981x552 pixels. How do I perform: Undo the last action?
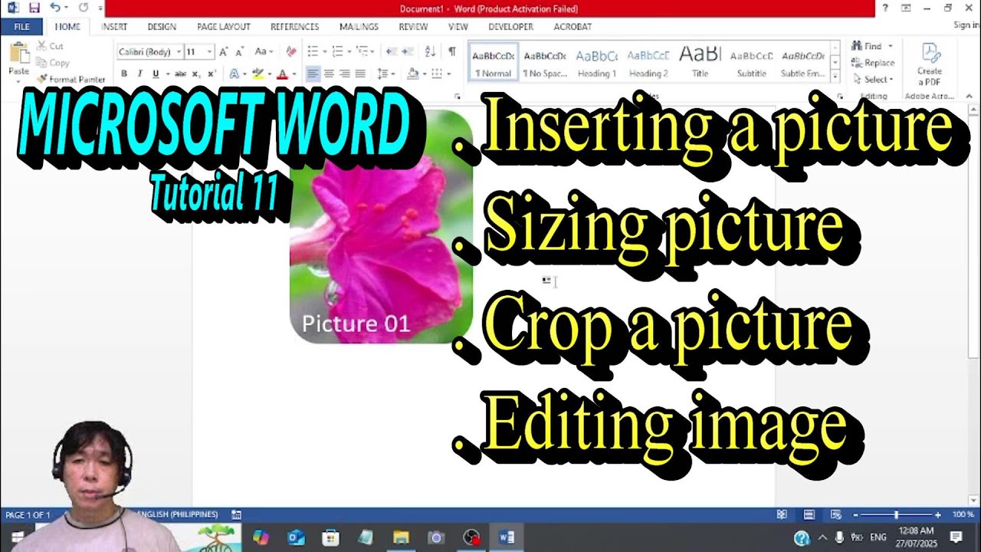click(55, 8)
